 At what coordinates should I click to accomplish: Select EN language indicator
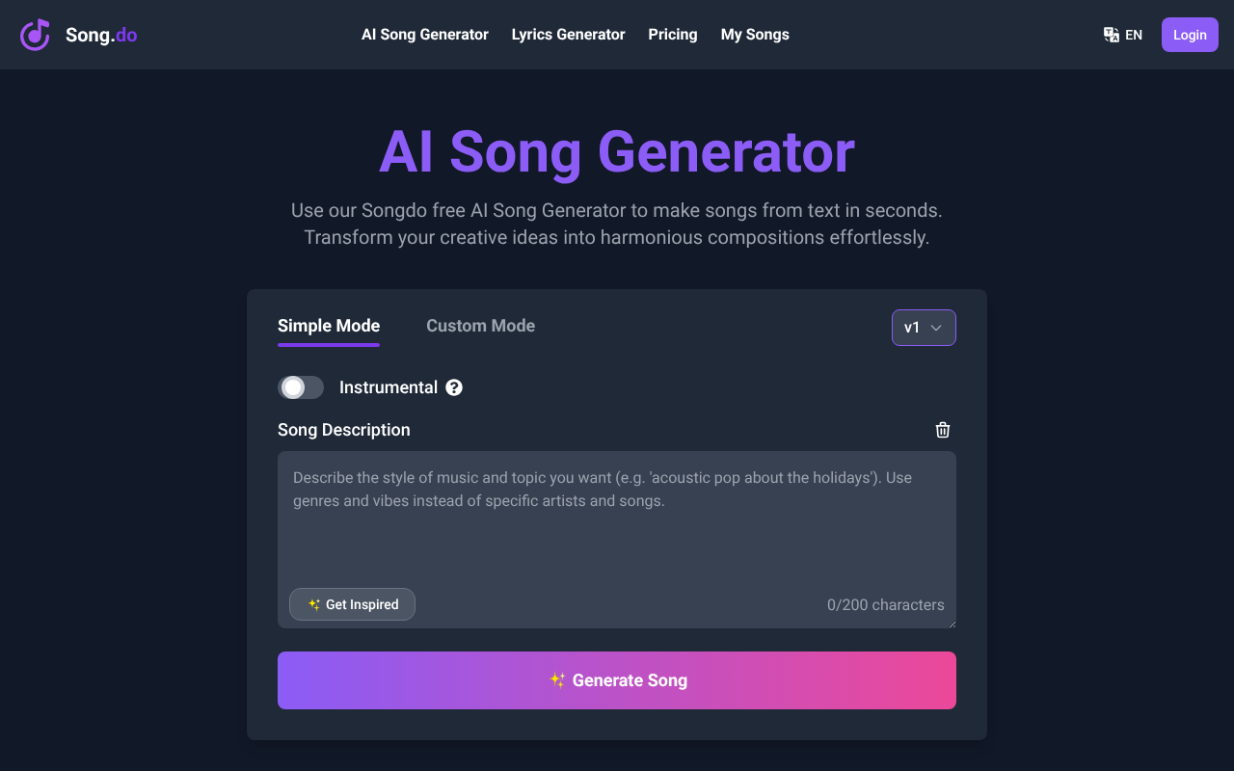1133,35
